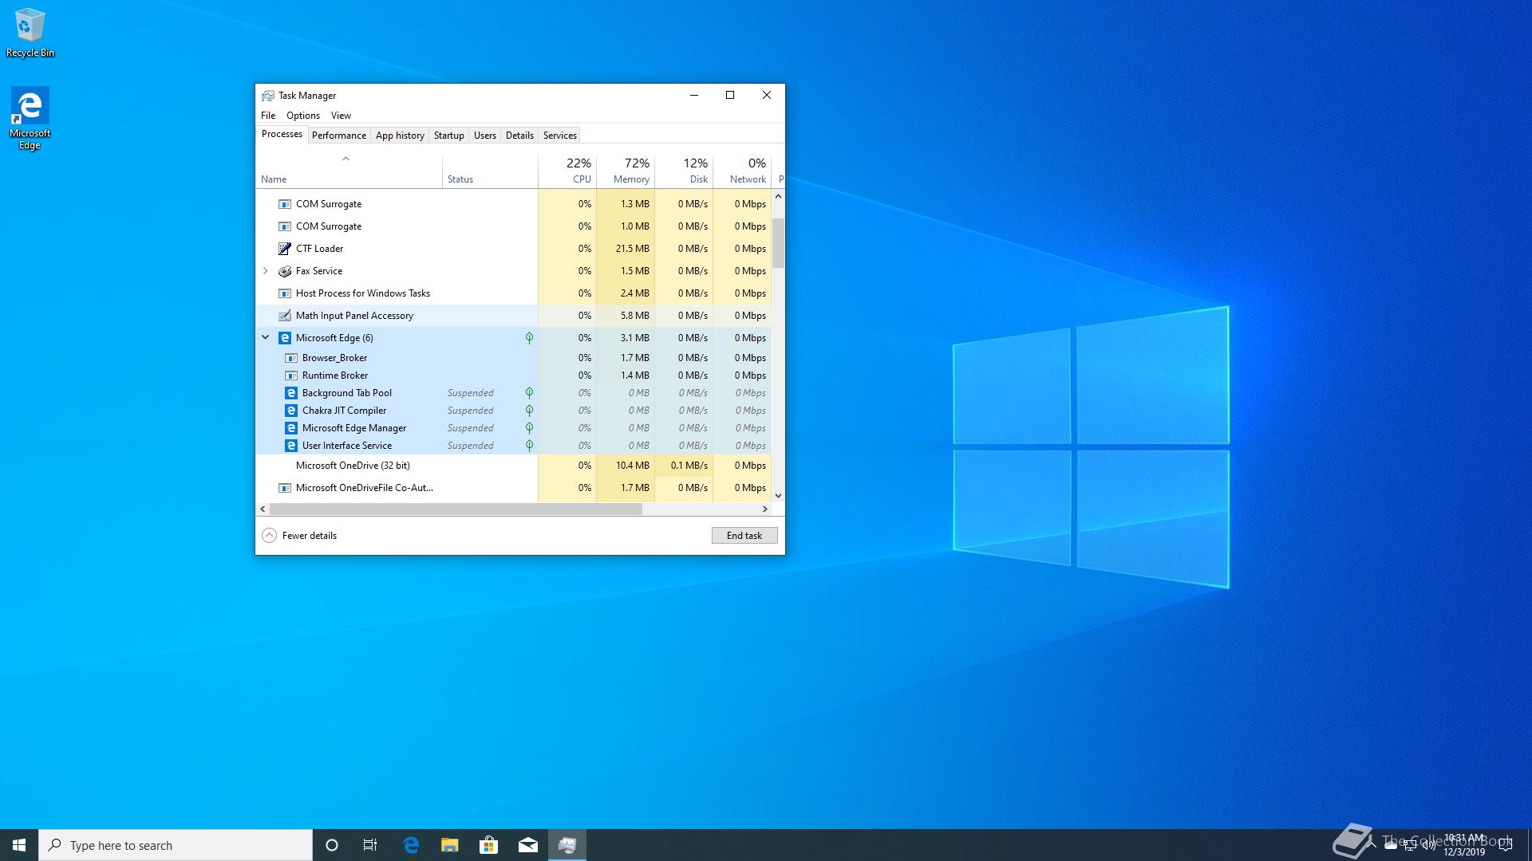Open the View menu

coord(341,116)
